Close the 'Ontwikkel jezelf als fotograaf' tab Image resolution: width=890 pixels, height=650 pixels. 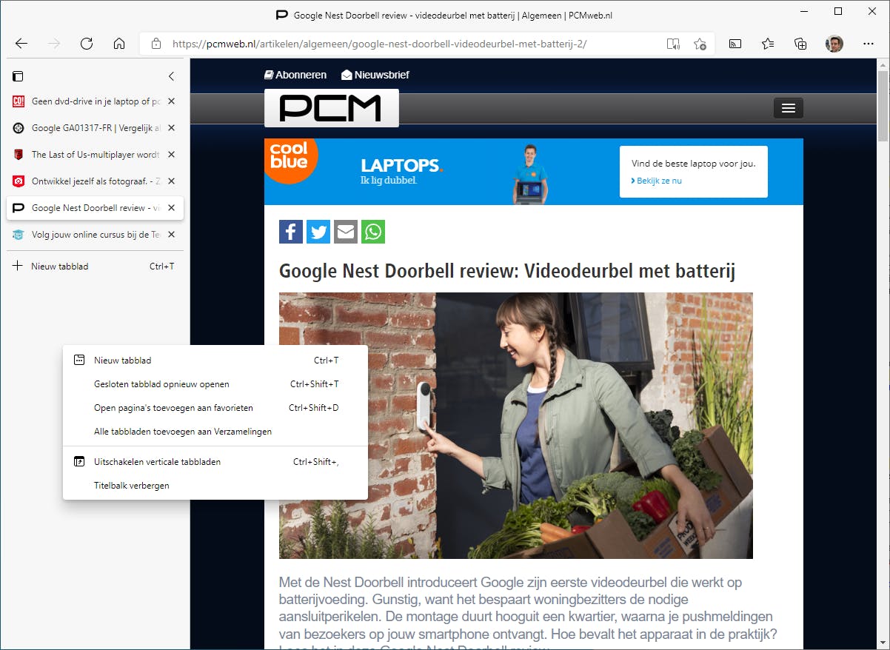(x=171, y=181)
